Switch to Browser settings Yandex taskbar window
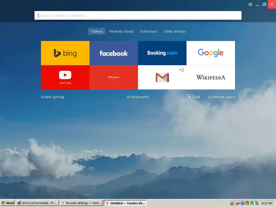 click(x=81, y=203)
